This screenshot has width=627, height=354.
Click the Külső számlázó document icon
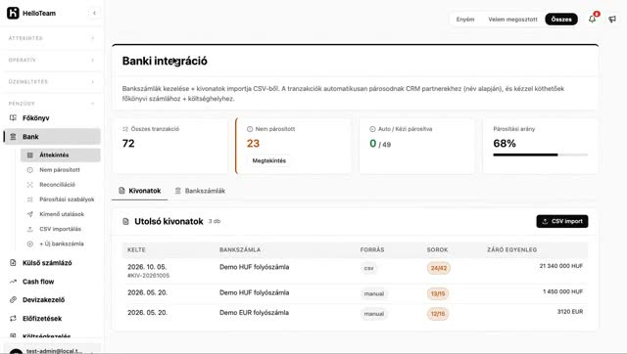click(13, 263)
